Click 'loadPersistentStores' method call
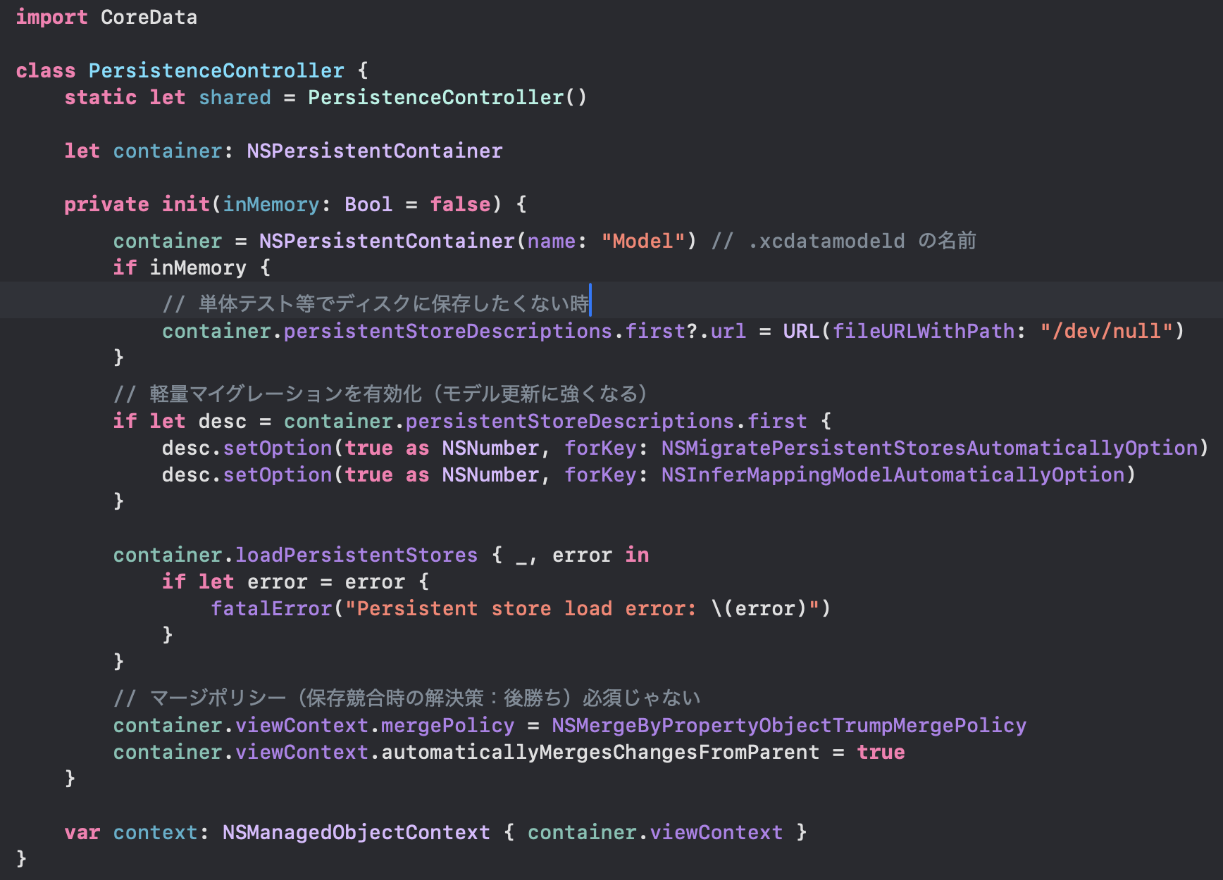 [x=356, y=555]
